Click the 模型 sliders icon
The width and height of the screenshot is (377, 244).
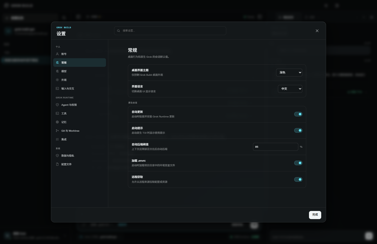(x=57, y=71)
